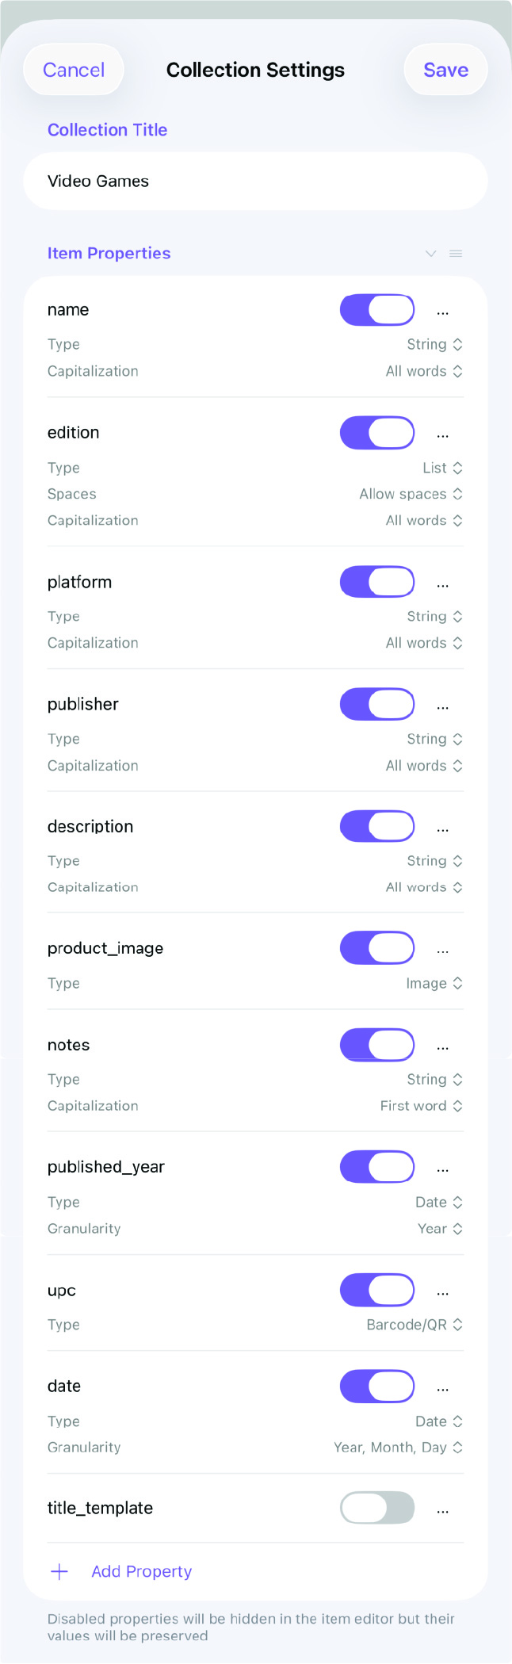Viewport: 512px width, 1664px height.
Task: Open more options for title_template property
Action: [442, 1511]
